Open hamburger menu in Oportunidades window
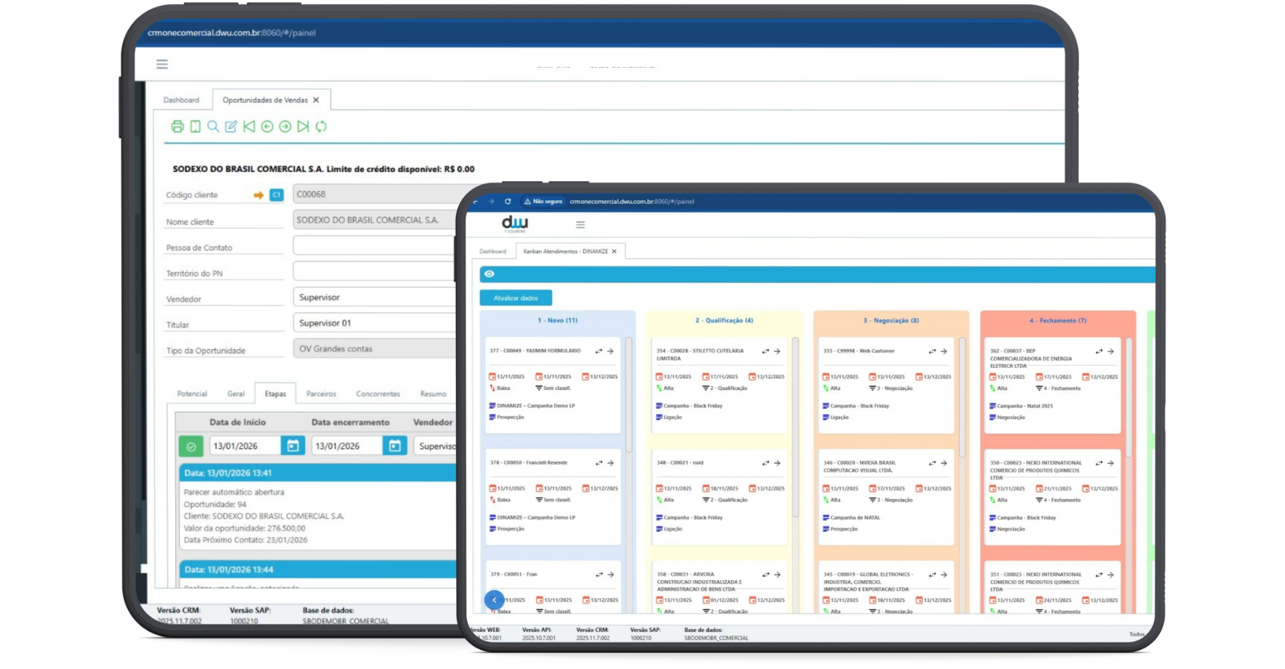 162,64
